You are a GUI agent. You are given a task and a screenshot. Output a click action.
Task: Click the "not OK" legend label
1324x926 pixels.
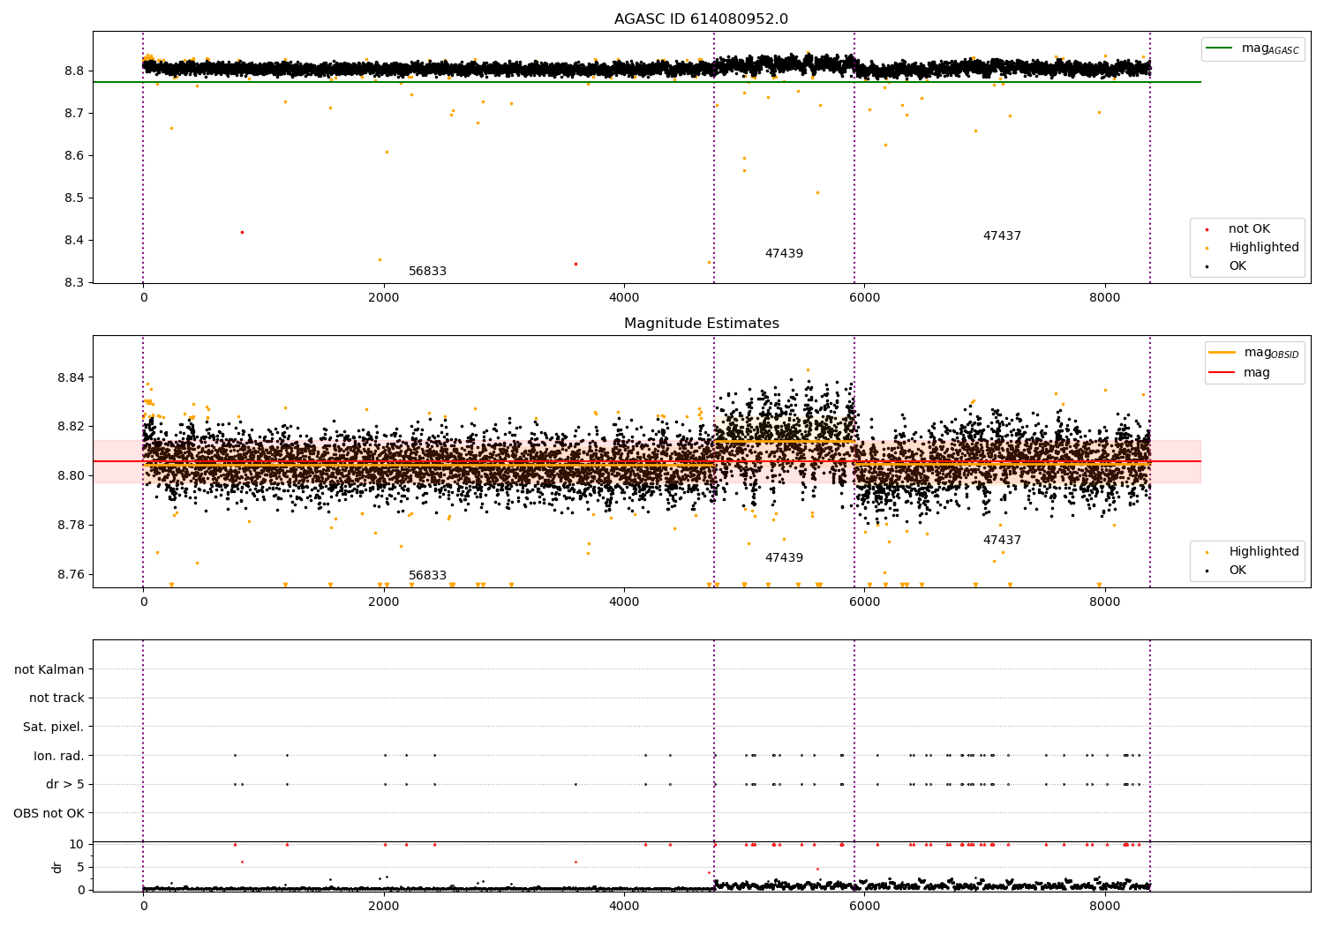1249,229
